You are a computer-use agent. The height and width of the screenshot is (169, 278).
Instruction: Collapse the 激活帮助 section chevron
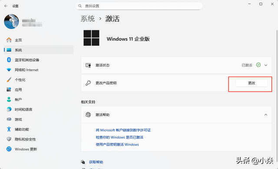266,115
